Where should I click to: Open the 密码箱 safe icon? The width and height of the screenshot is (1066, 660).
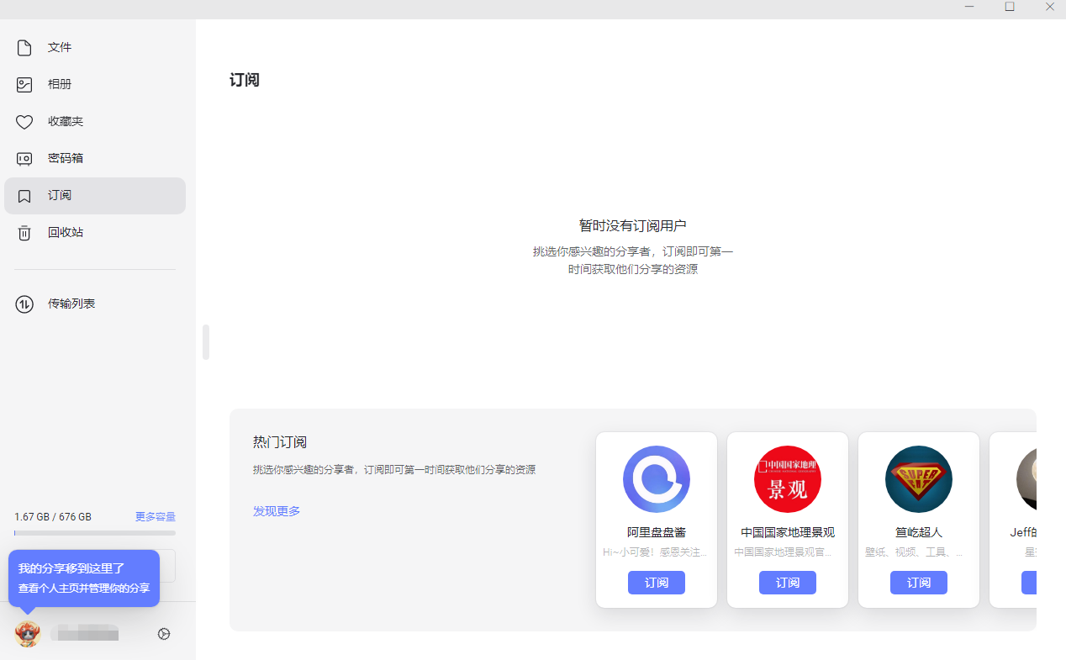24,158
